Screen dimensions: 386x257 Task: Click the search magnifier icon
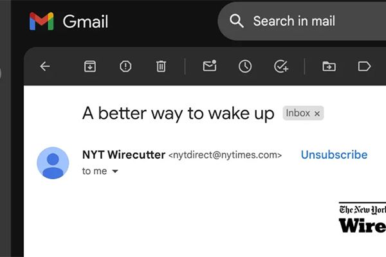click(237, 21)
